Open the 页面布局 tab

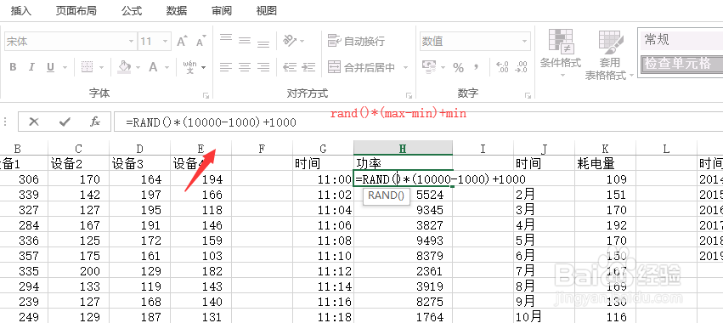coord(76,10)
